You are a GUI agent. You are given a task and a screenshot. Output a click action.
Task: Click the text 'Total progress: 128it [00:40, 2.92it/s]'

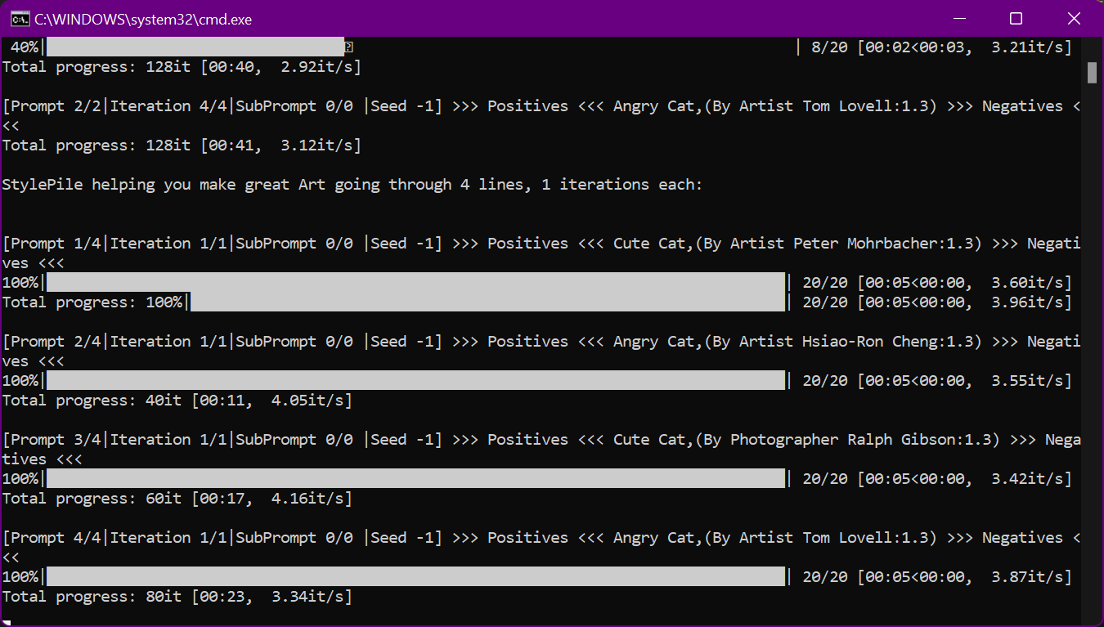coord(182,66)
